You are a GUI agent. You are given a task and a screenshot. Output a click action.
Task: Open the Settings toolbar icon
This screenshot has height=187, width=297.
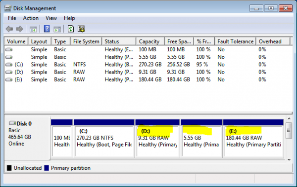click(81, 29)
